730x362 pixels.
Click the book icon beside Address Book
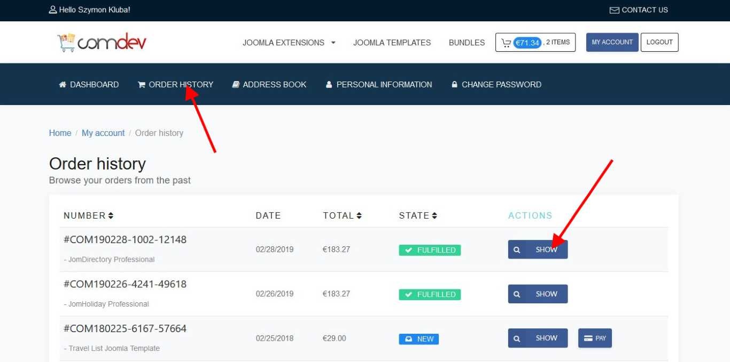(x=236, y=84)
